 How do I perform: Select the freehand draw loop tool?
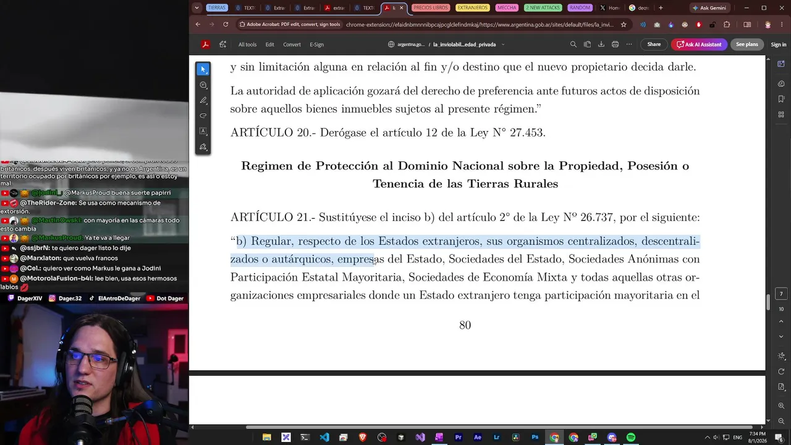tap(203, 116)
